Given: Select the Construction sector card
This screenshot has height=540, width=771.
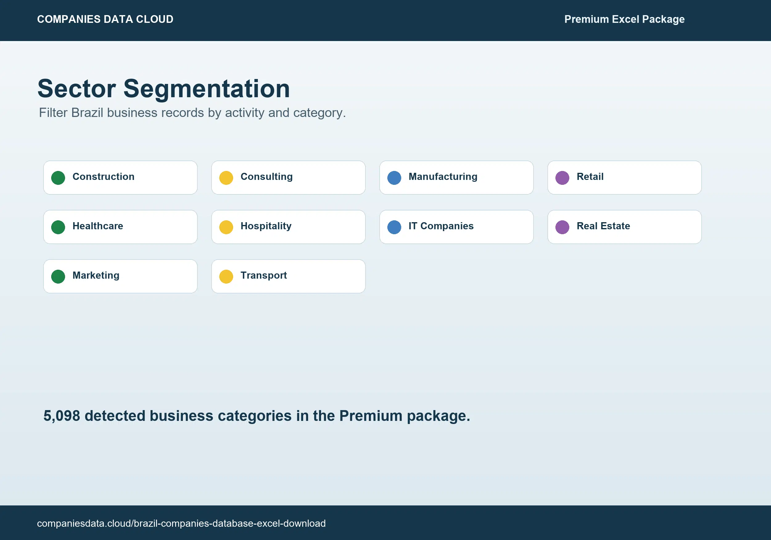Looking at the screenshot, I should (120, 177).
